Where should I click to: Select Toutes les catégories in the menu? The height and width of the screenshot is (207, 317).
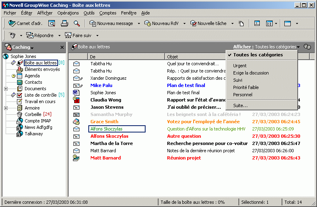[262, 55]
